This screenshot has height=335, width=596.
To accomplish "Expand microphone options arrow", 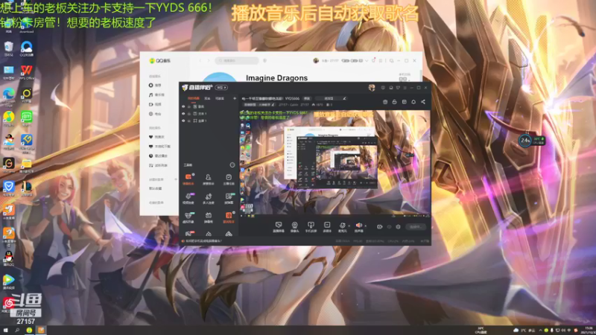I will [x=349, y=226].
